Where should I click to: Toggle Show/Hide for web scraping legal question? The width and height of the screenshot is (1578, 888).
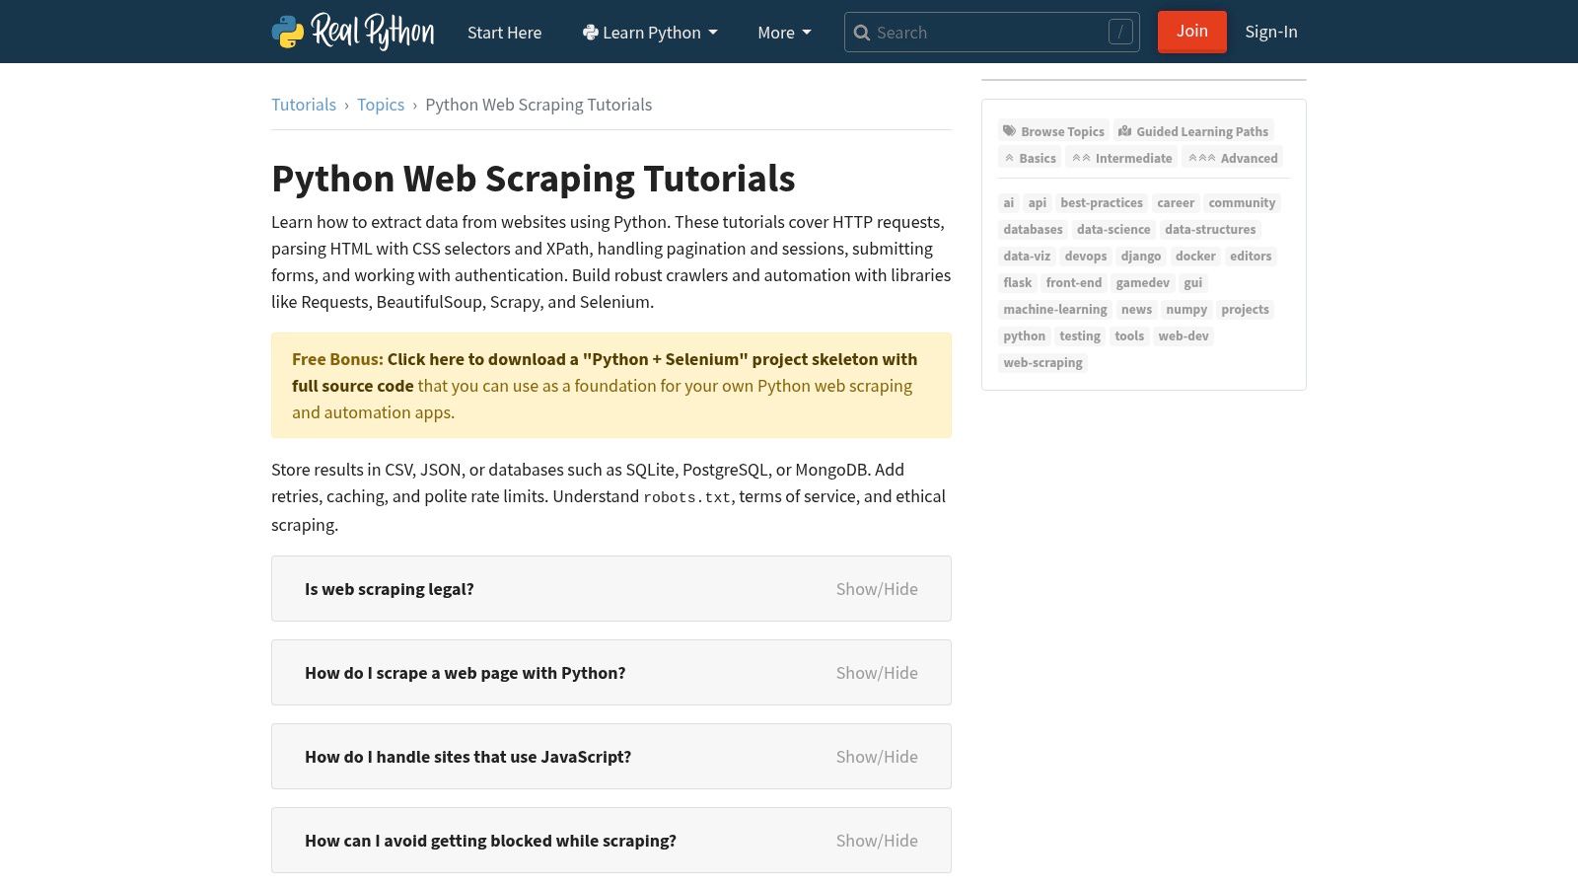876,589
